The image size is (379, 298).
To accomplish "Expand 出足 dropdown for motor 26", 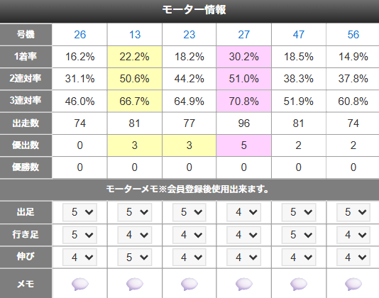I will (x=79, y=212).
